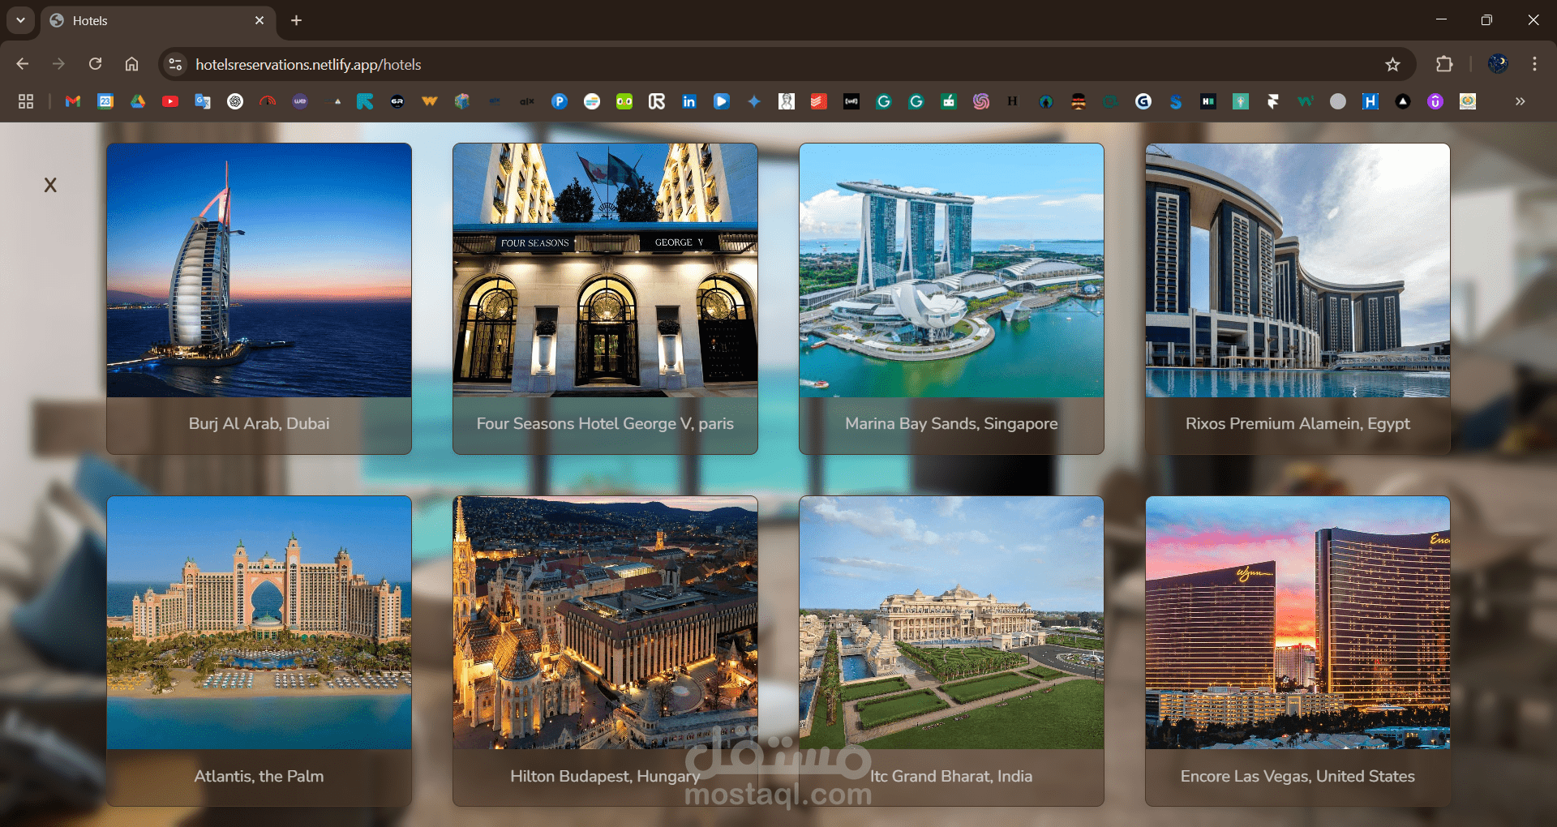The width and height of the screenshot is (1557, 827).
Task: Open the orange W bookmark
Action: 430,101
